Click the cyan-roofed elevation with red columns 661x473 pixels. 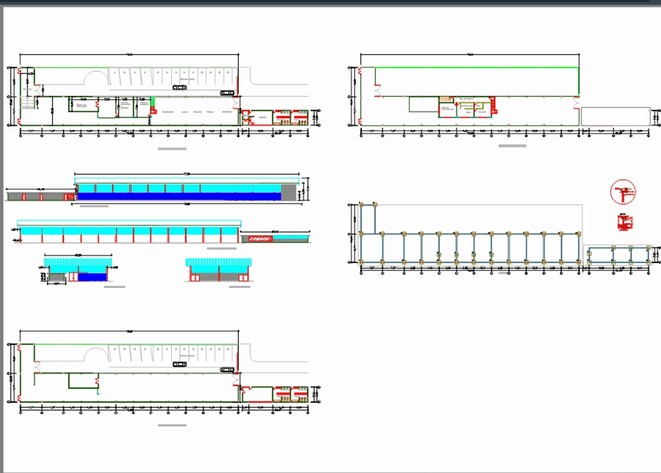click(x=129, y=232)
